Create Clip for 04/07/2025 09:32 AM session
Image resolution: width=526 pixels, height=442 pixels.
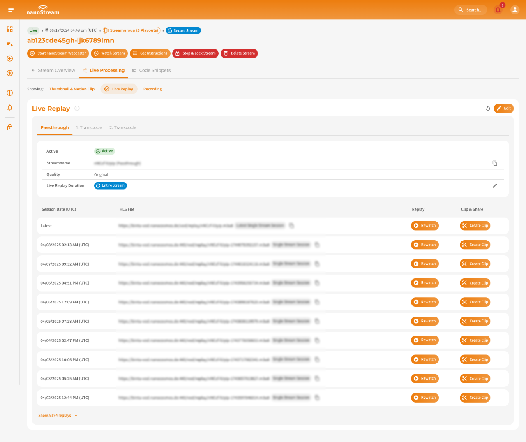tap(475, 264)
